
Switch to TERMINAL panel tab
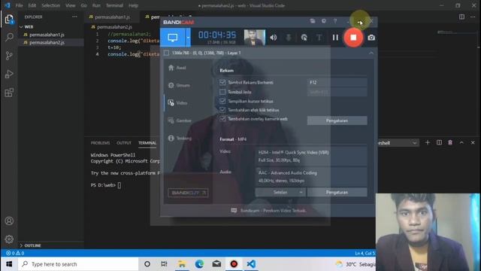tap(147, 143)
